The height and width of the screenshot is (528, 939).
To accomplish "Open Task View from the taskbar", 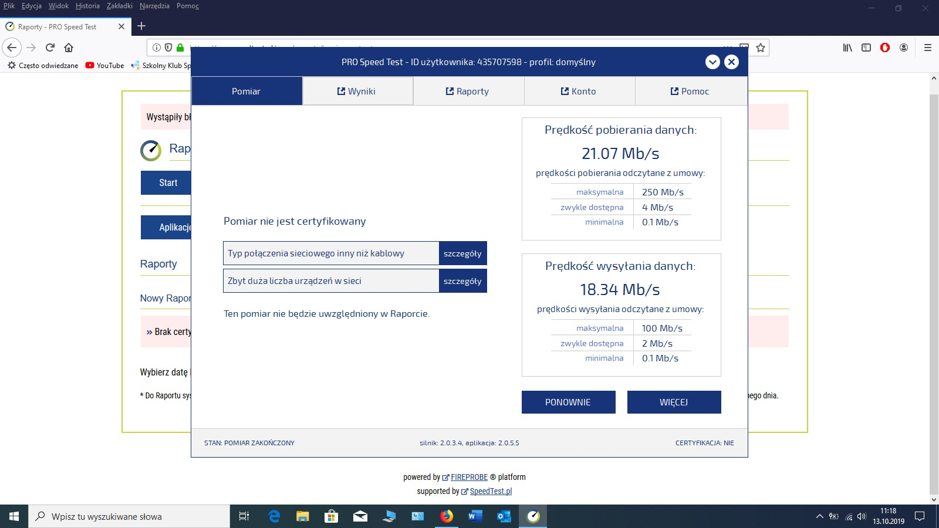I will click(x=244, y=516).
